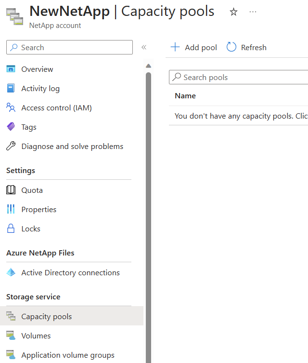This screenshot has width=308, height=363.
Task: Open Overview menu item
Action: click(37, 69)
